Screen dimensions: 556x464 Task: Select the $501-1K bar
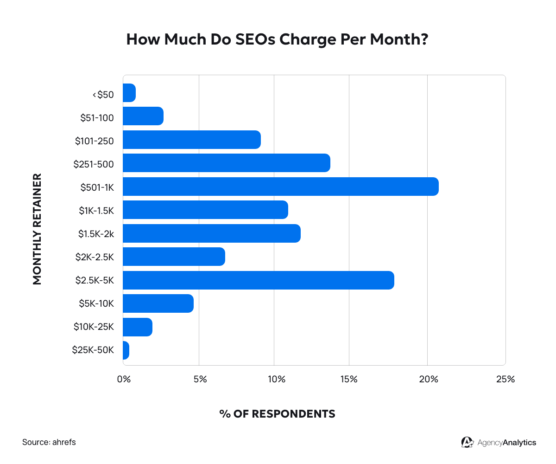point(280,187)
